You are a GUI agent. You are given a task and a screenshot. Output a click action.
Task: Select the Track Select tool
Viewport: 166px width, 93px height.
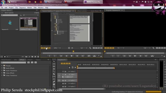(54, 64)
